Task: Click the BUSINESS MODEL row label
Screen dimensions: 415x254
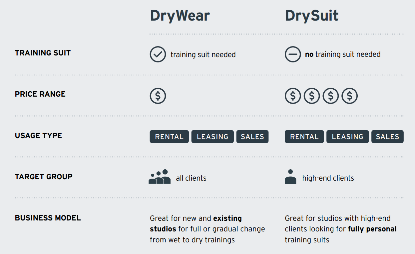Action: click(x=48, y=218)
